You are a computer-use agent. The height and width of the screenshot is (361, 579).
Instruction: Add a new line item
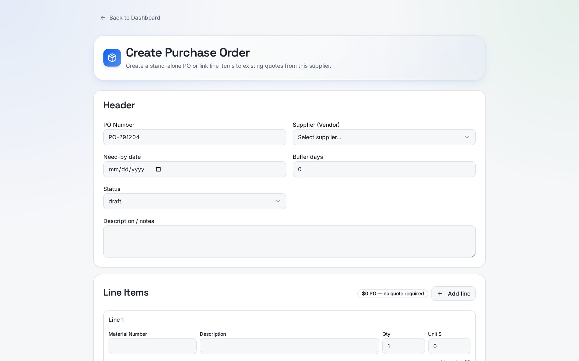point(453,294)
